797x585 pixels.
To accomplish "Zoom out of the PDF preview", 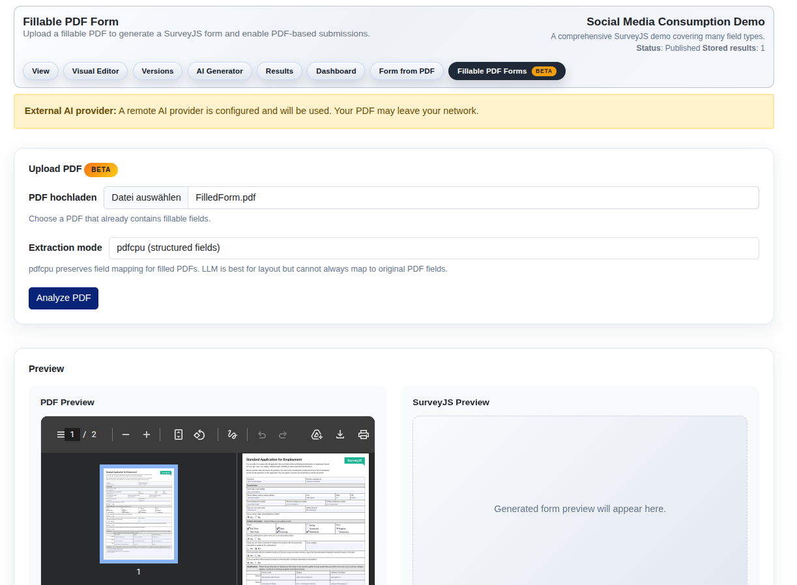I will 125,435.
